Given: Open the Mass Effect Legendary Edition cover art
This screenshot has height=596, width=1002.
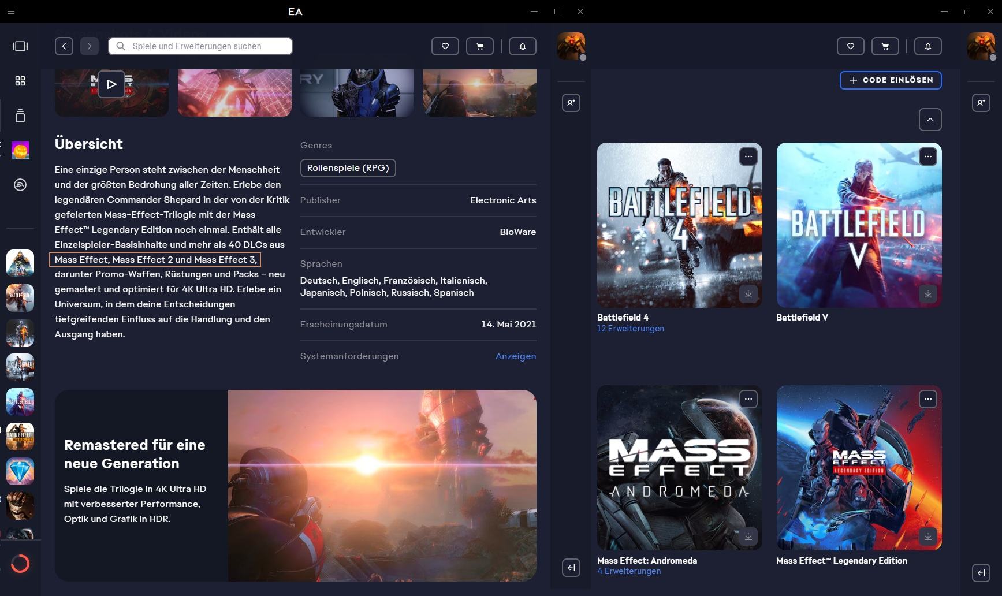Looking at the screenshot, I should (859, 468).
